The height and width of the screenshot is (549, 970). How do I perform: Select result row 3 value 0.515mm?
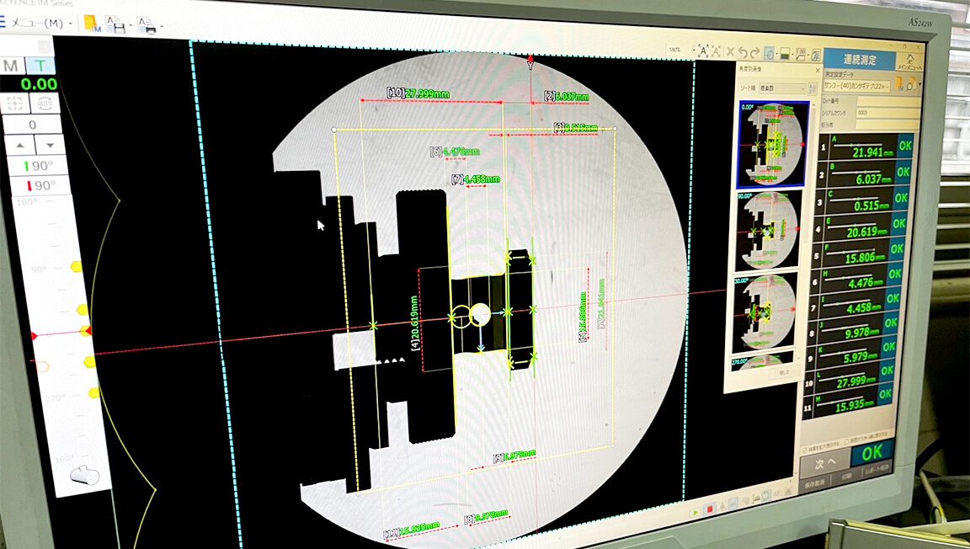(860, 201)
